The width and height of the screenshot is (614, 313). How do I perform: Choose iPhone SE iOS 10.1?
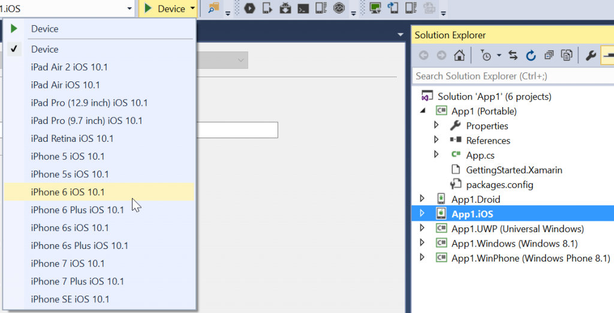100,299
